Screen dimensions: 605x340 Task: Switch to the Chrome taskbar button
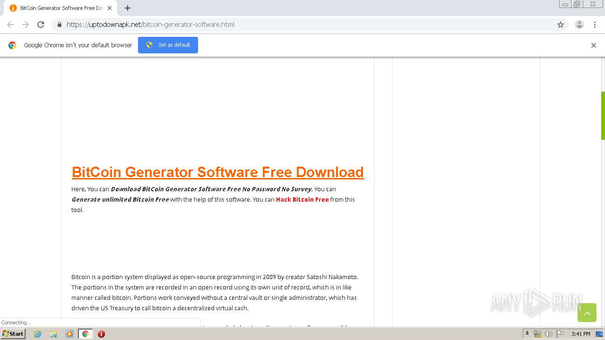85,334
